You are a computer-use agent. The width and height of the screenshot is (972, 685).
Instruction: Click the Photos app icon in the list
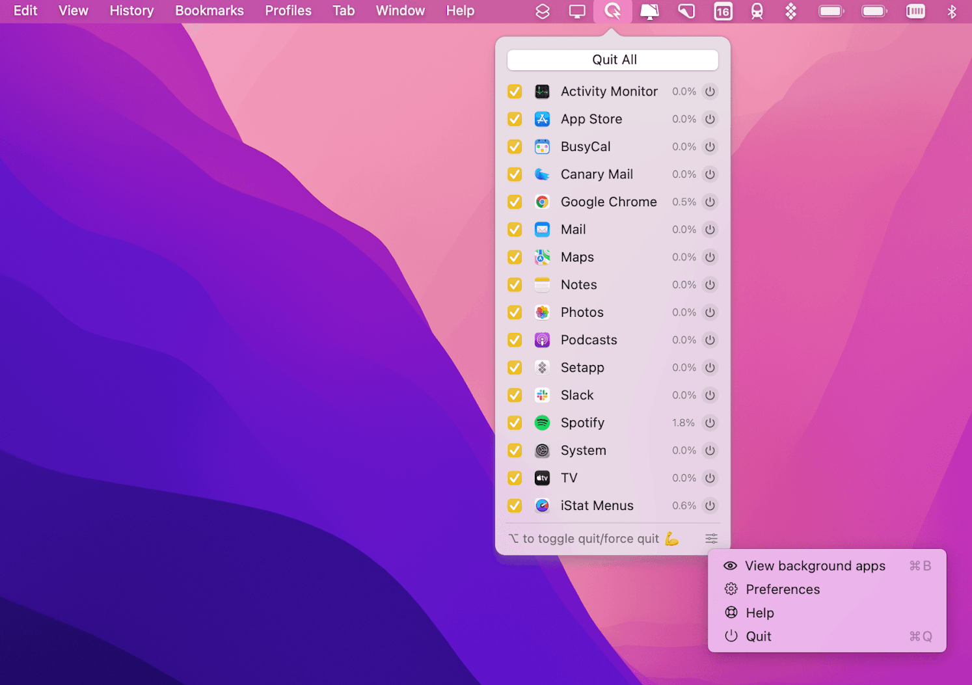(542, 313)
